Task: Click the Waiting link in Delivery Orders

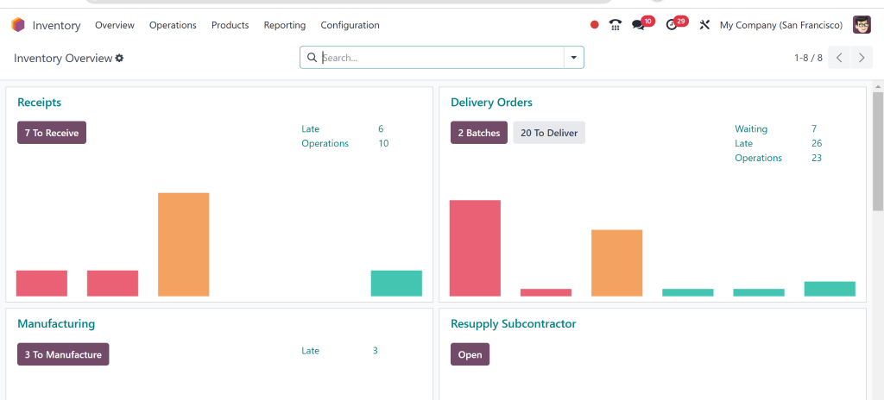Action: tap(751, 129)
